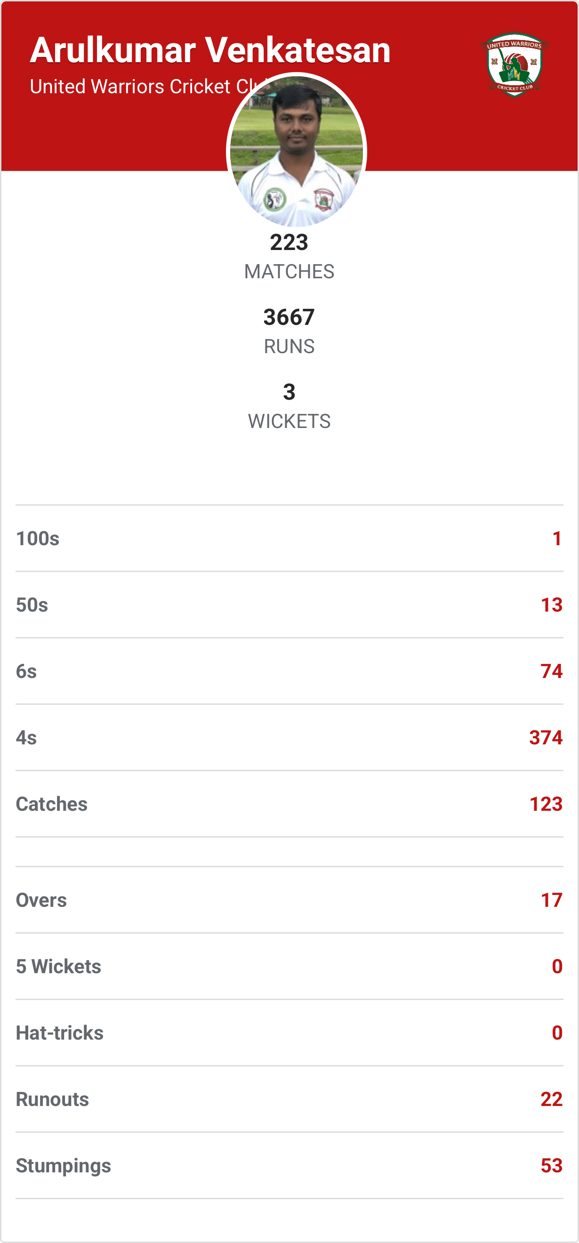579x1243 pixels.
Task: Click the United Warriors Cricket Club logo
Action: [x=514, y=64]
